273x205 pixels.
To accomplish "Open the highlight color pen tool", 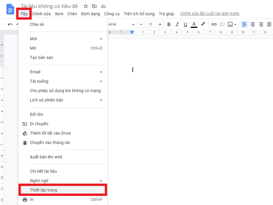I will pyautogui.click(x=203, y=24).
